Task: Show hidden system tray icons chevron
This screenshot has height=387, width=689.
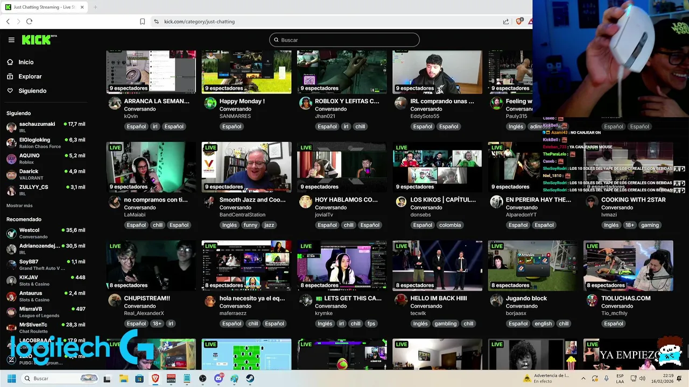Action: click(x=583, y=378)
